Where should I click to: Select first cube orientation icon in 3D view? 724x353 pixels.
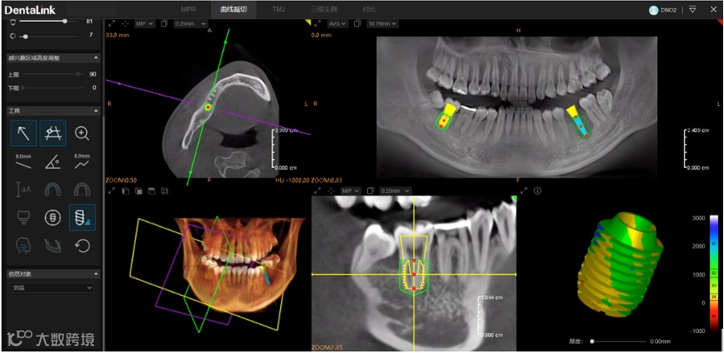(125, 190)
